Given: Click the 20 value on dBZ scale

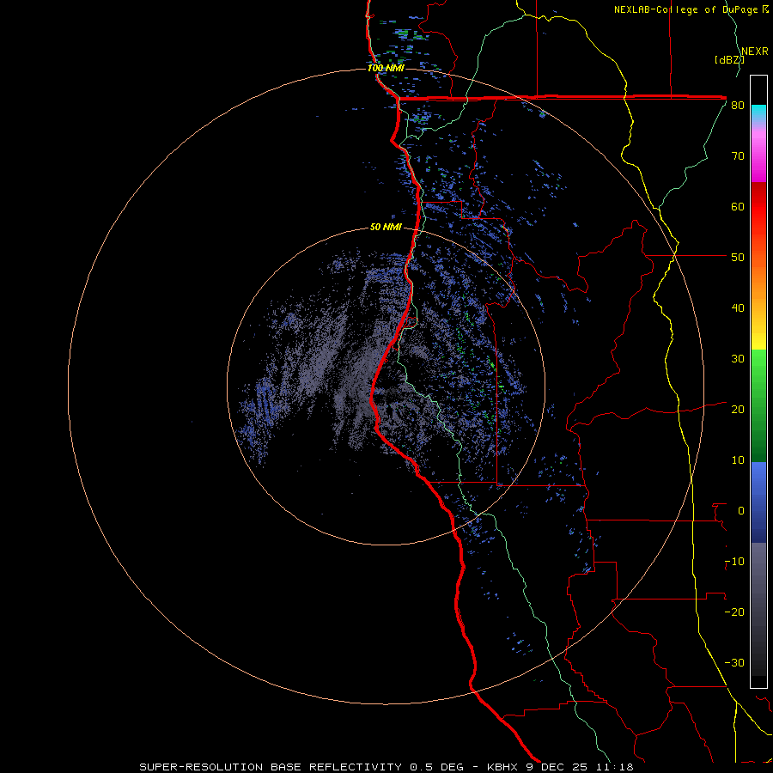Looking at the screenshot, I should pyautogui.click(x=738, y=410).
